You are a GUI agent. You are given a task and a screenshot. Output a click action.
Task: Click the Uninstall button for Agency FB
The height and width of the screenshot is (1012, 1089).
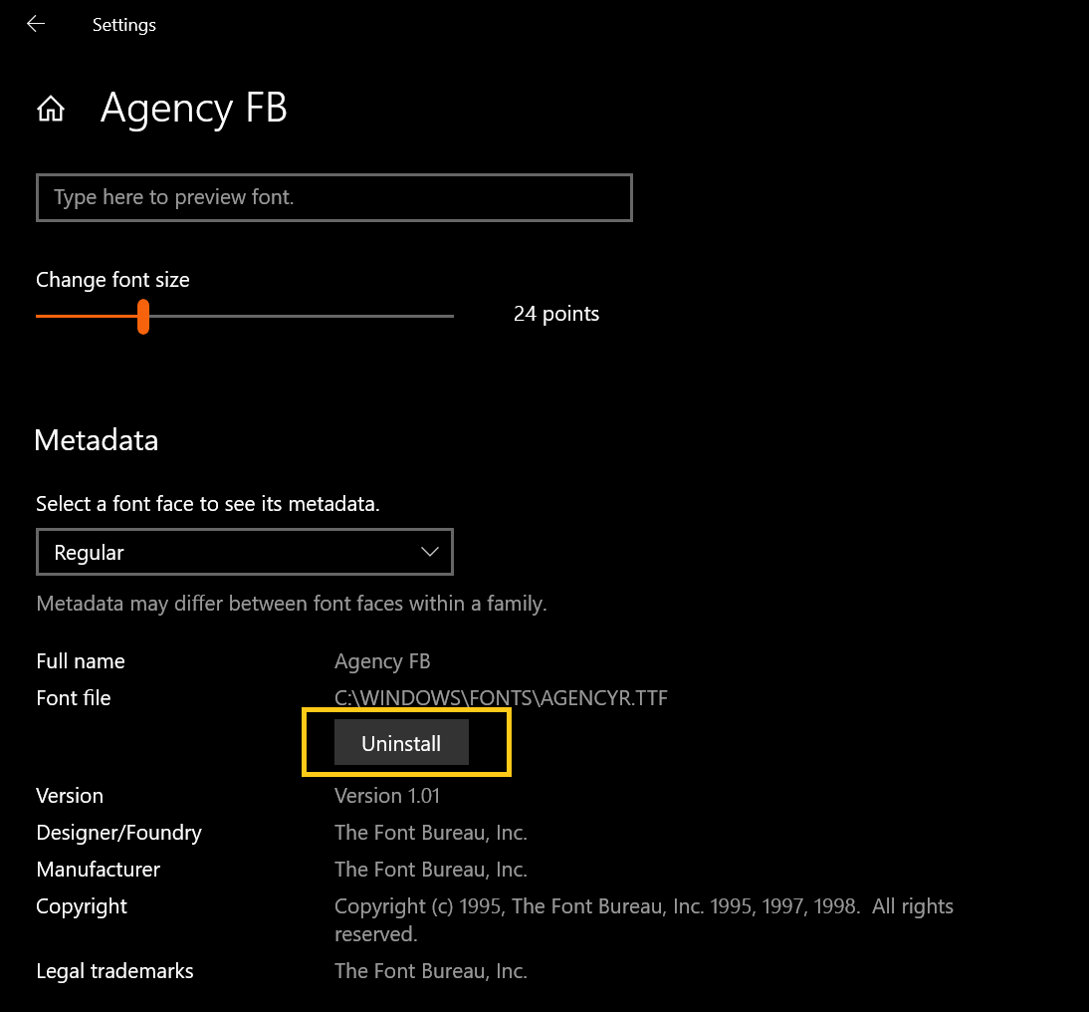[x=400, y=742]
